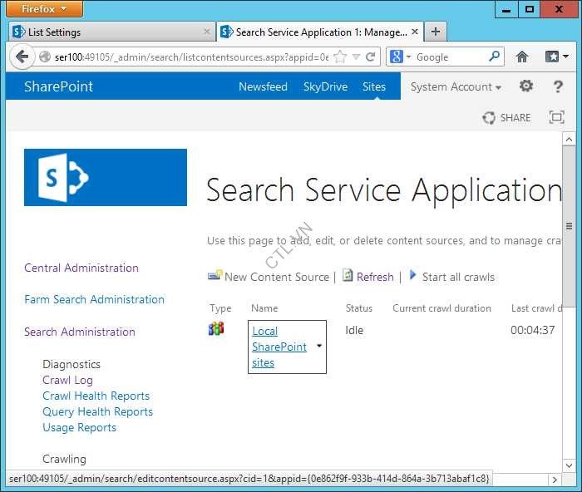The height and width of the screenshot is (492, 582).
Task: Open Local SharePoint sites item dropdown arrow
Action: (319, 346)
